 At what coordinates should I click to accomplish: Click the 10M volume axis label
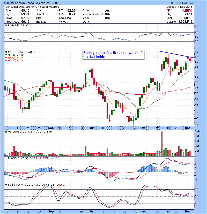tap(197, 131)
